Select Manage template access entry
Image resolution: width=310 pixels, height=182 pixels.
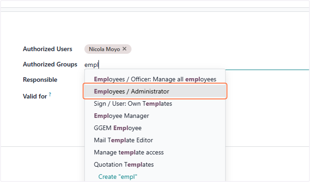(x=155, y=152)
